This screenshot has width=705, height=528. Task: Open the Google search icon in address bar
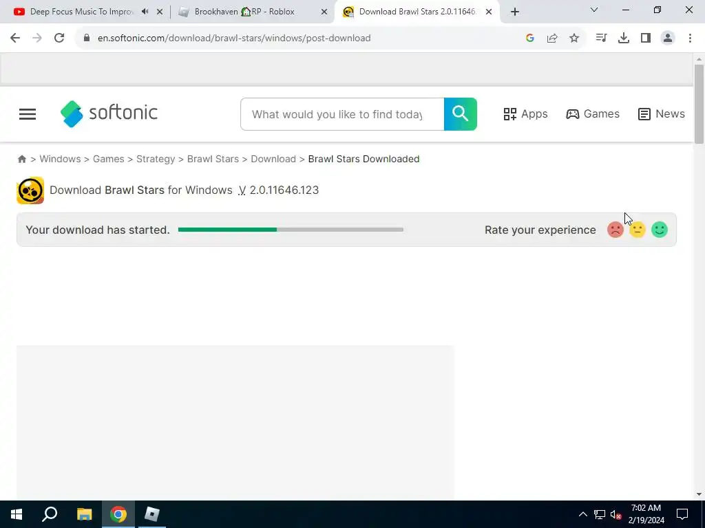pyautogui.click(x=530, y=38)
